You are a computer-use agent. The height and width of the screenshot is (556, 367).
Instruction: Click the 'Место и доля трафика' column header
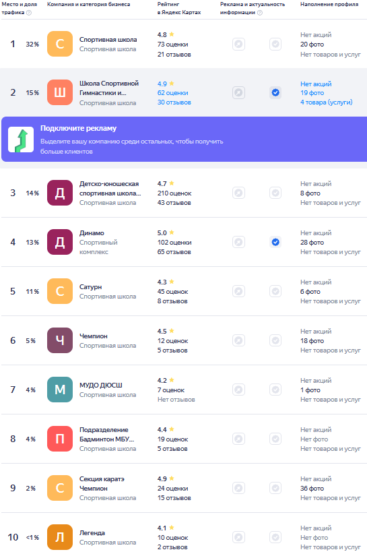(x=19, y=8)
